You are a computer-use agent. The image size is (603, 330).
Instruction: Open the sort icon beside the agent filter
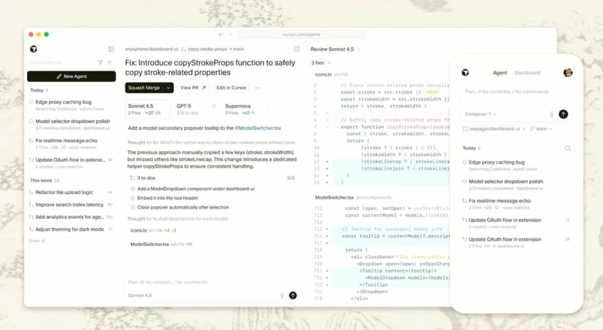point(109,63)
